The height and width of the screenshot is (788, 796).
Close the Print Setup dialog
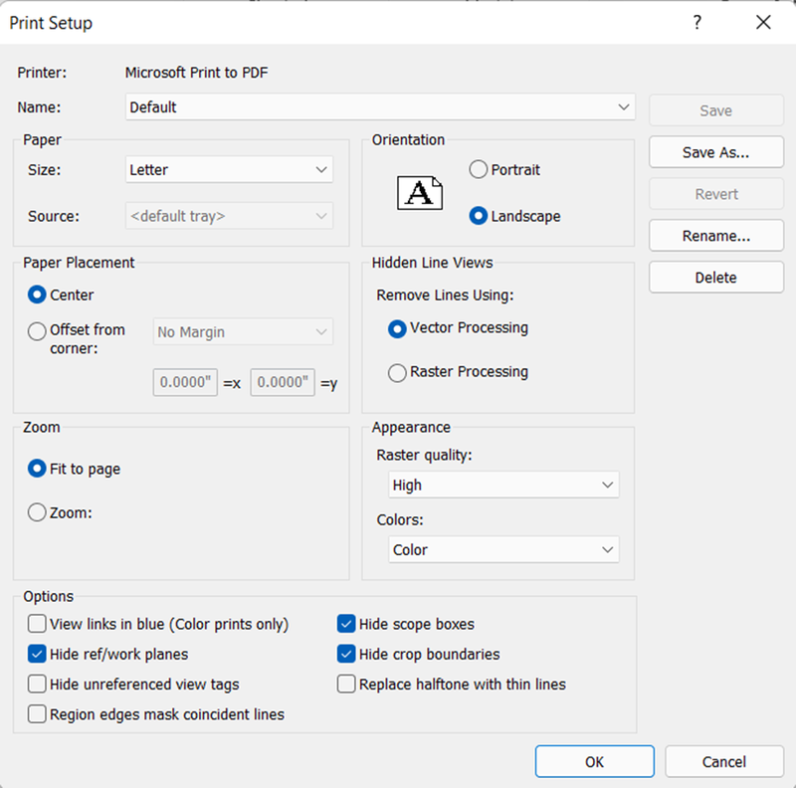[x=763, y=22]
